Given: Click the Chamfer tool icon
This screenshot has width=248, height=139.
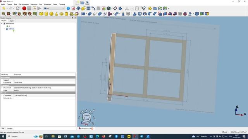Looking at the screenshot, I should click(155, 14).
